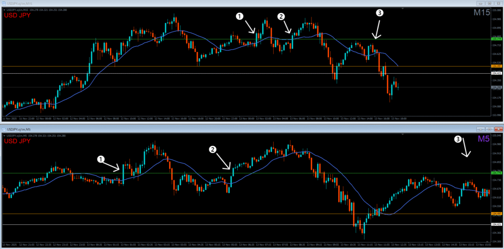This screenshot has width=504, height=249.
Task: Click 13 Nov 15:55 on M5 time axis
Action: tap(483, 245)
